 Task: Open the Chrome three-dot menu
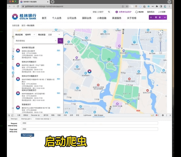[169, 6]
